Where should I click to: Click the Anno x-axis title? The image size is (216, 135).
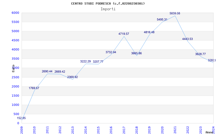(209, 132)
